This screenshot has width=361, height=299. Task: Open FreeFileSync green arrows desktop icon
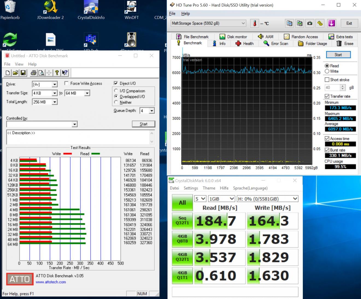pos(10,40)
